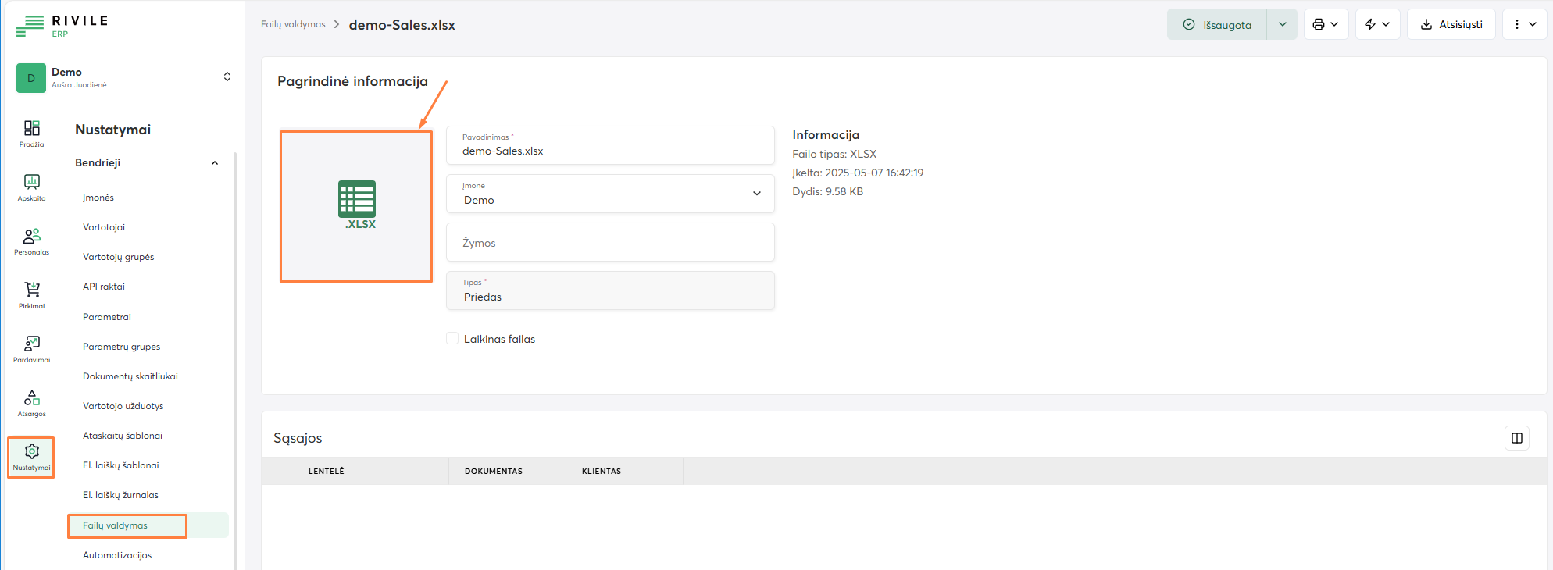The image size is (1553, 570).
Task: Open the Pirkimai purchases module
Action: pos(31,294)
